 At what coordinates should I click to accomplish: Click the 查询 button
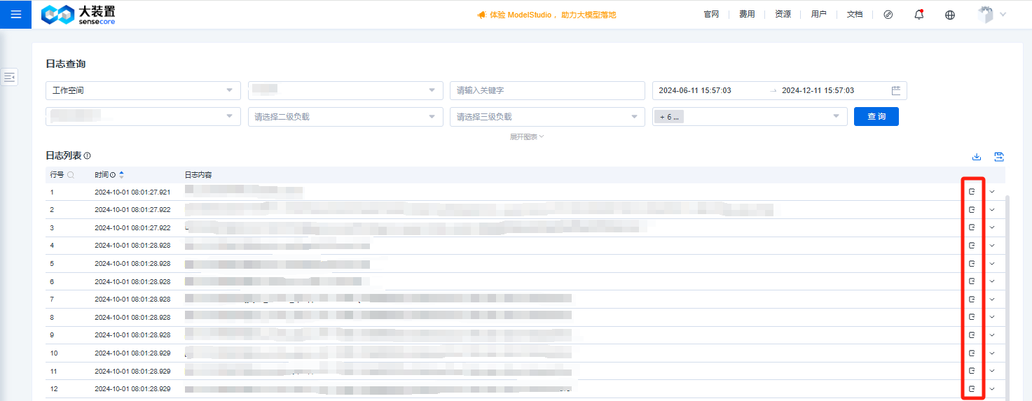(876, 117)
